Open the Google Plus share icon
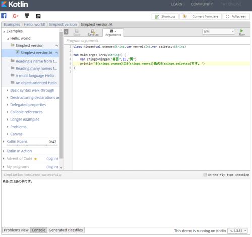 click(x=15, y=16)
